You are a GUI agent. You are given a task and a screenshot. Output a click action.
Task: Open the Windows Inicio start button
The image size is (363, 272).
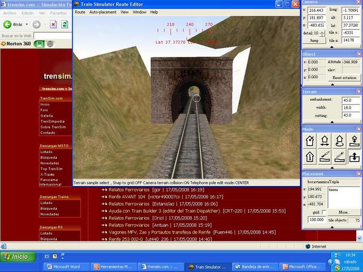pyautogui.click(x=16, y=257)
